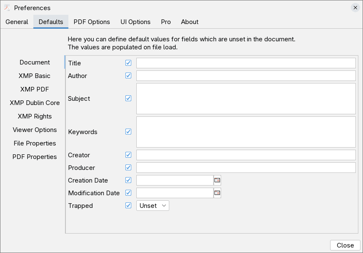Viewport: 363px width, 253px height.
Task: Uncheck the Keywords checkbox
Action: coord(128,132)
